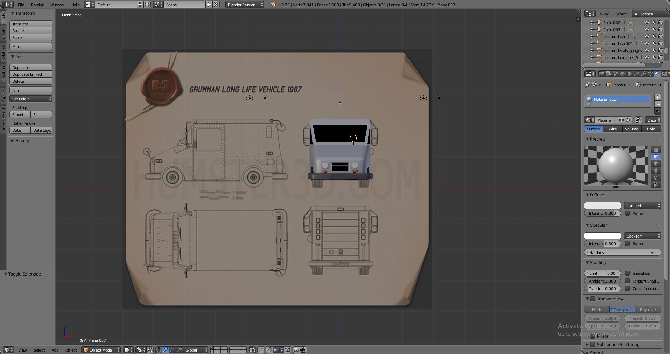This screenshot has width=670, height=354.
Task: Click the OpenGL render animation clapper icon
Action: pyautogui.click(x=303, y=350)
